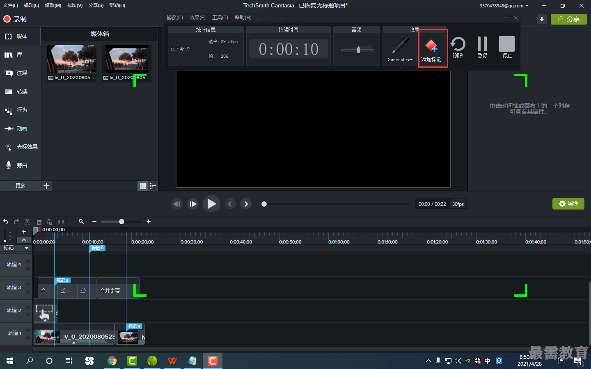Click the undo arrow in timeline toolbar
Image resolution: width=591 pixels, height=369 pixels.
tap(5, 221)
